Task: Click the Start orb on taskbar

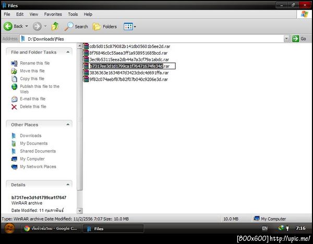Action: coord(9,228)
